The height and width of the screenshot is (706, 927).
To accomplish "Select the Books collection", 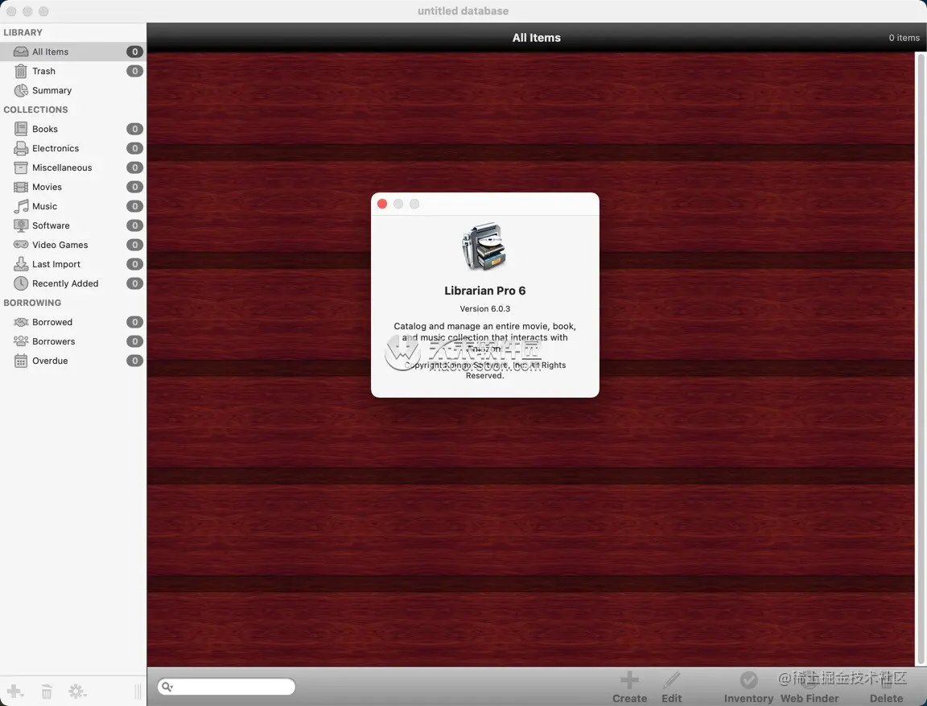I will click(72, 129).
